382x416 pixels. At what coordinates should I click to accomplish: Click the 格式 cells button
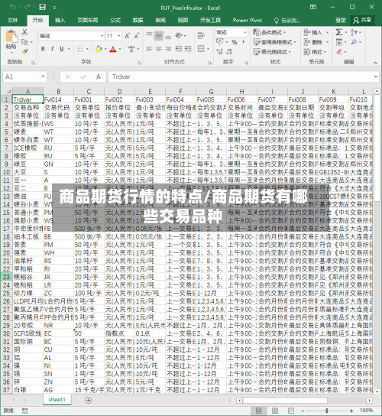tap(315, 52)
